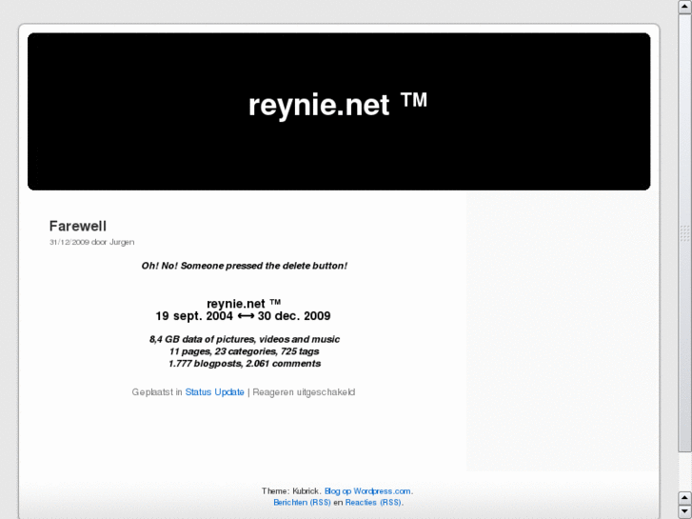The height and width of the screenshot is (519, 692).
Task: Open the reynie.net ™ header title
Action: click(338, 105)
